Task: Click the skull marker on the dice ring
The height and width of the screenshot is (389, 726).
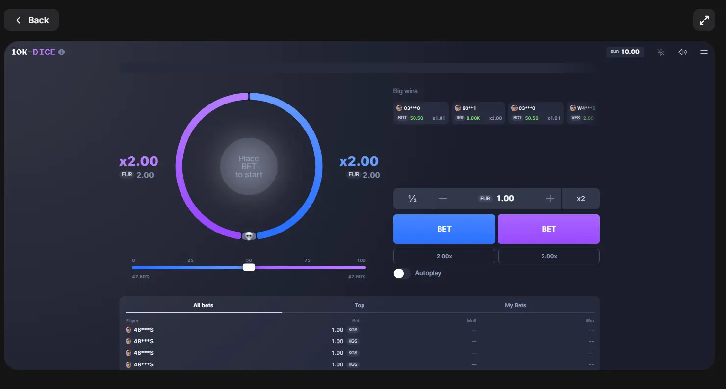Action: coord(249,236)
